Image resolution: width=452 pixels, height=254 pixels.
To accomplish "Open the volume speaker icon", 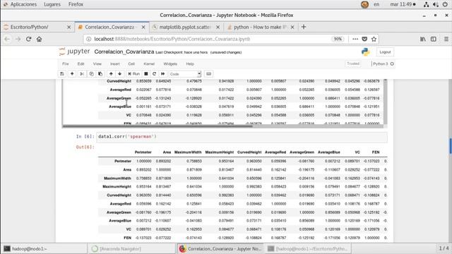I will 436,4.
